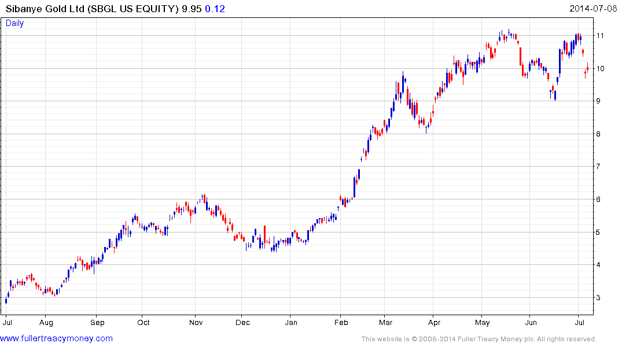
Task: Click the date '2014-07-08'
Action: coord(593,9)
